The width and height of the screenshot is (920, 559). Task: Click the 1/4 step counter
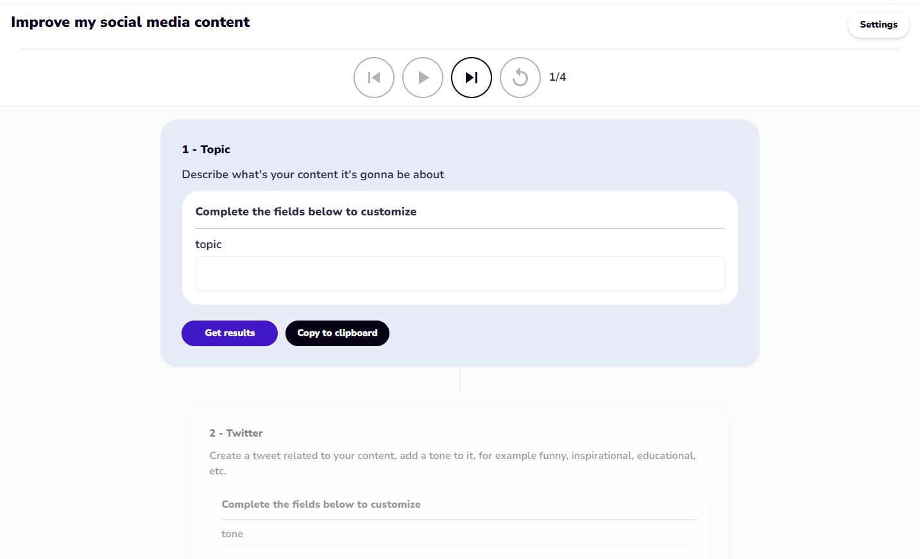[558, 77]
